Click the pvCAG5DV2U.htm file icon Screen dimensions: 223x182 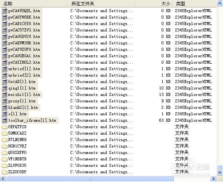click(5, 36)
